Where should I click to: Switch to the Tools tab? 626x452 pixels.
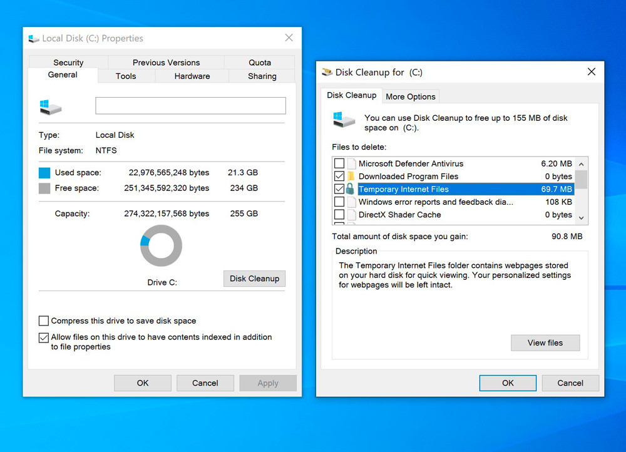tap(126, 76)
